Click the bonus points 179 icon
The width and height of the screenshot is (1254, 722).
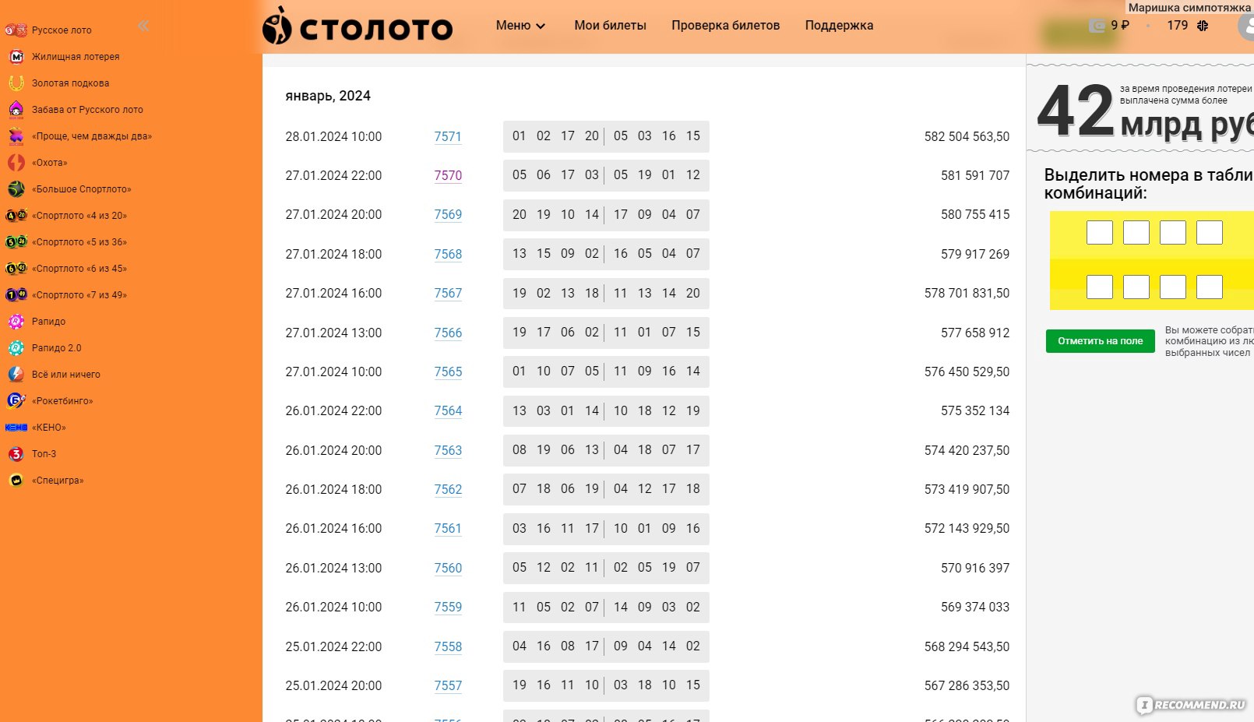coord(1203,26)
